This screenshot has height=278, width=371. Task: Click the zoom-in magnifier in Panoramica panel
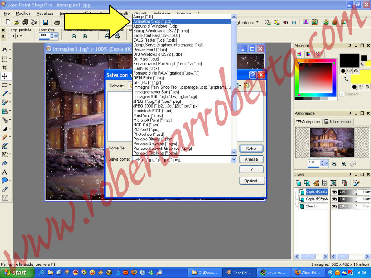(x=344, y=163)
